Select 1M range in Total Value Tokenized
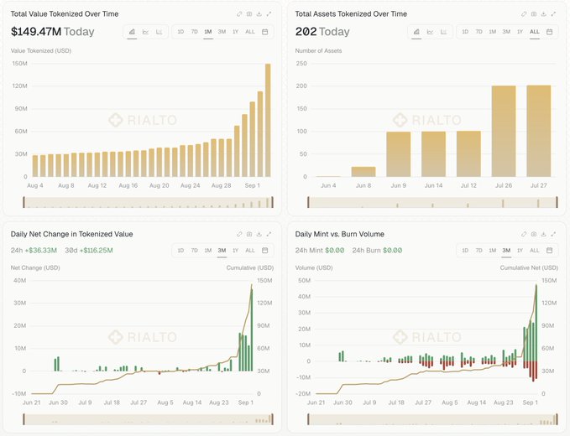 click(x=208, y=32)
